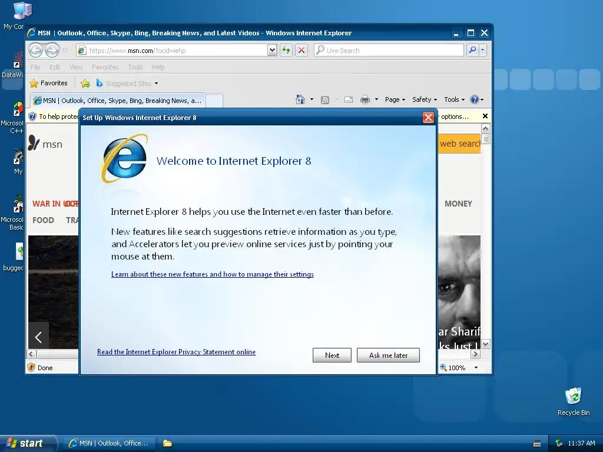Screen dimensions: 603x452
Task: Click the red Stop loading X icon
Action: [x=301, y=51]
